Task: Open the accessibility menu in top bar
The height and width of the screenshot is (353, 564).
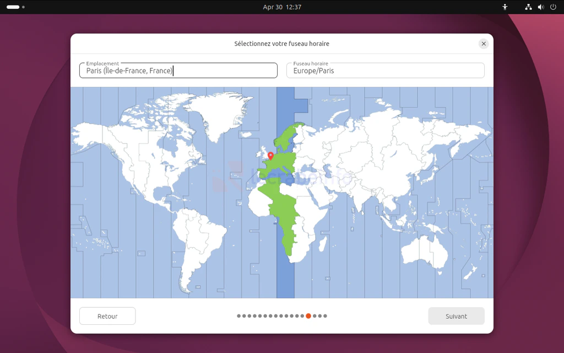Action: 505,7
